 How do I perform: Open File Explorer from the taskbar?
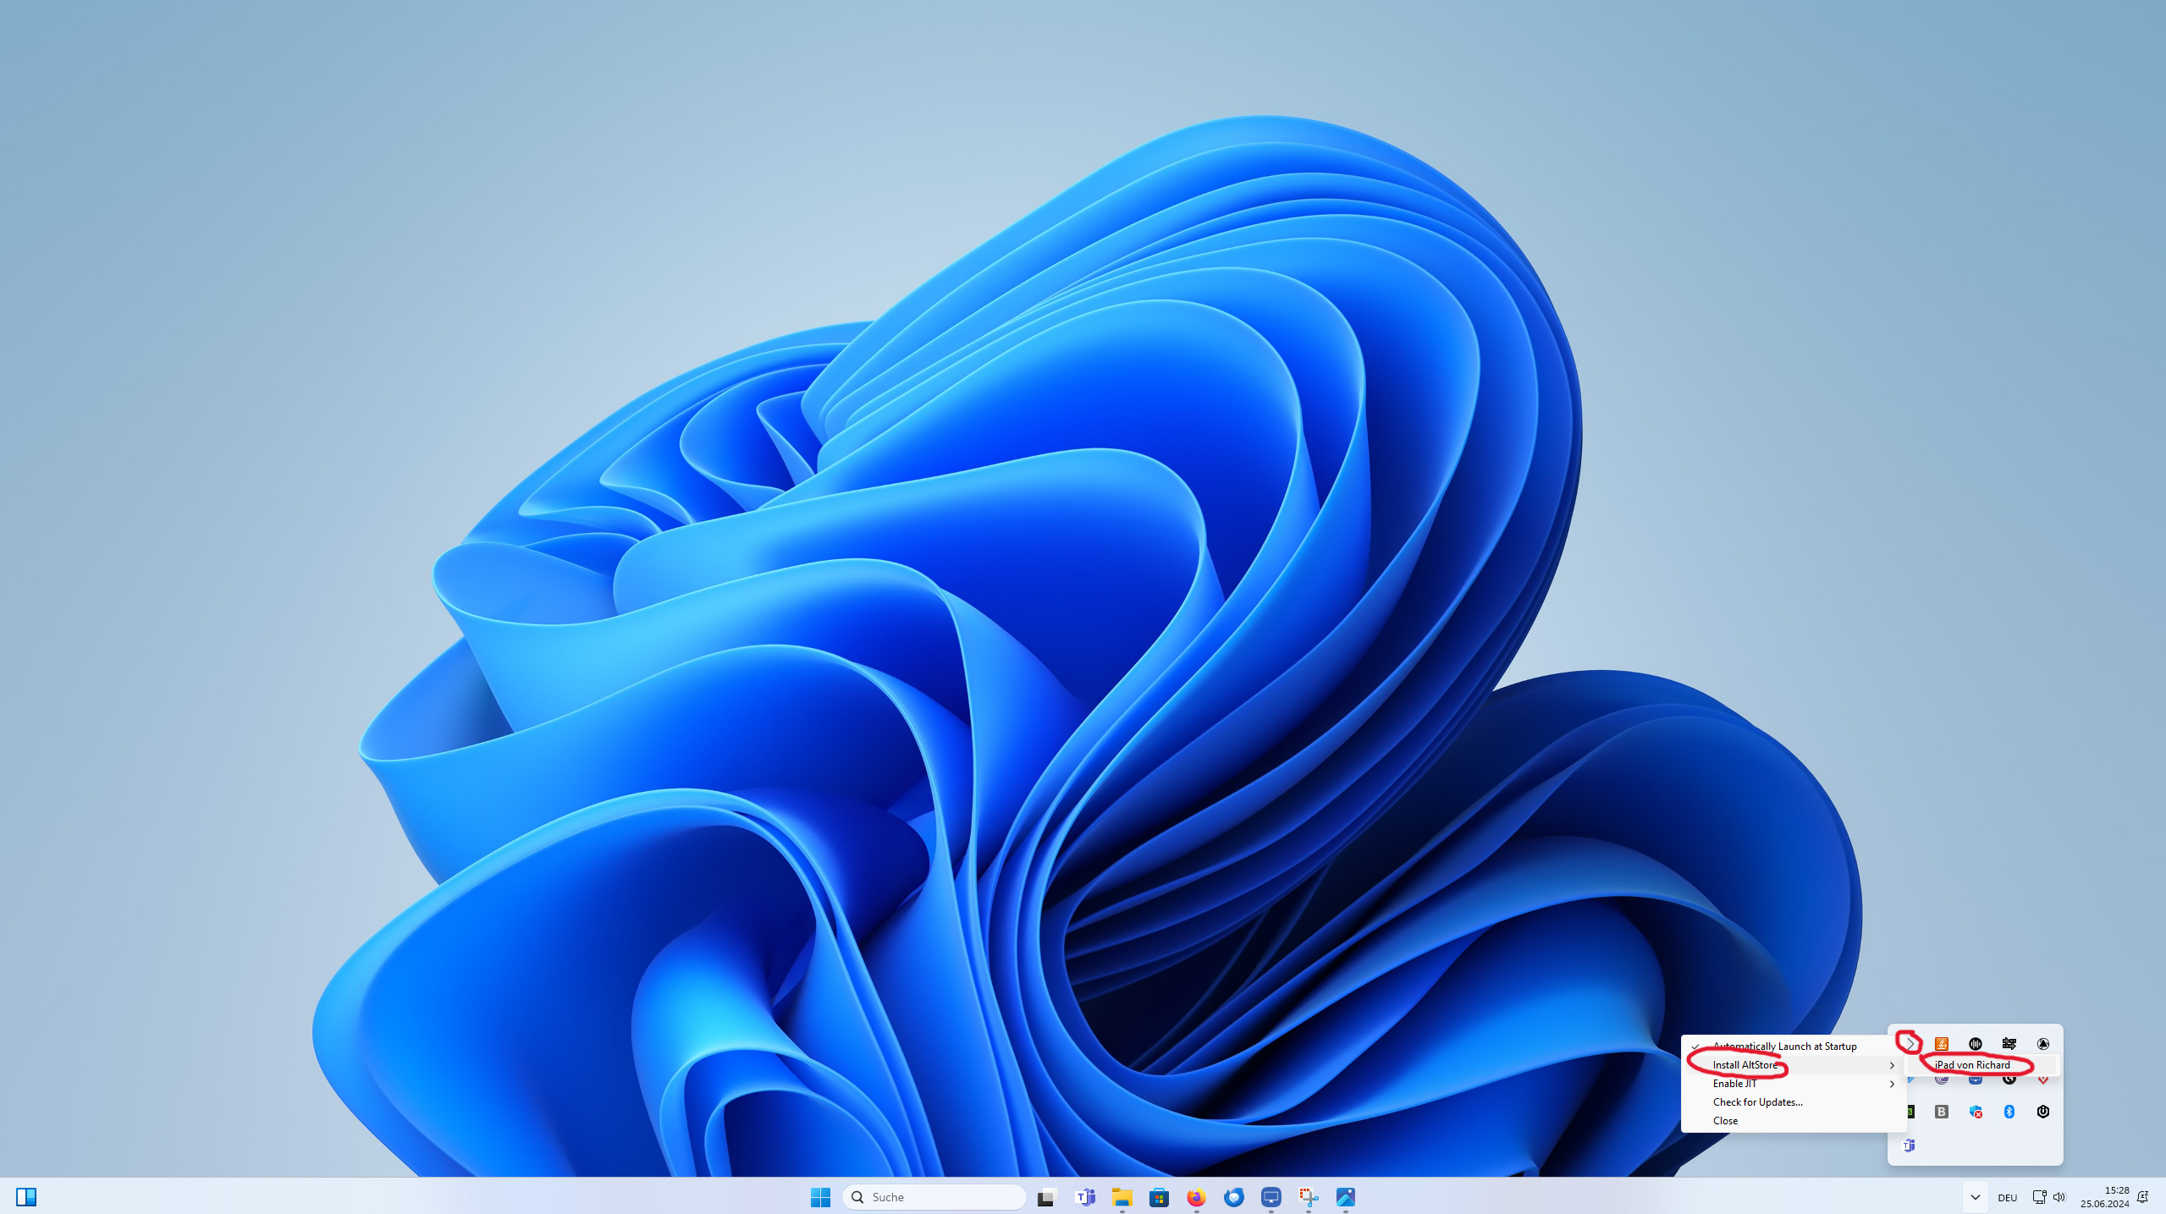pos(1122,1197)
